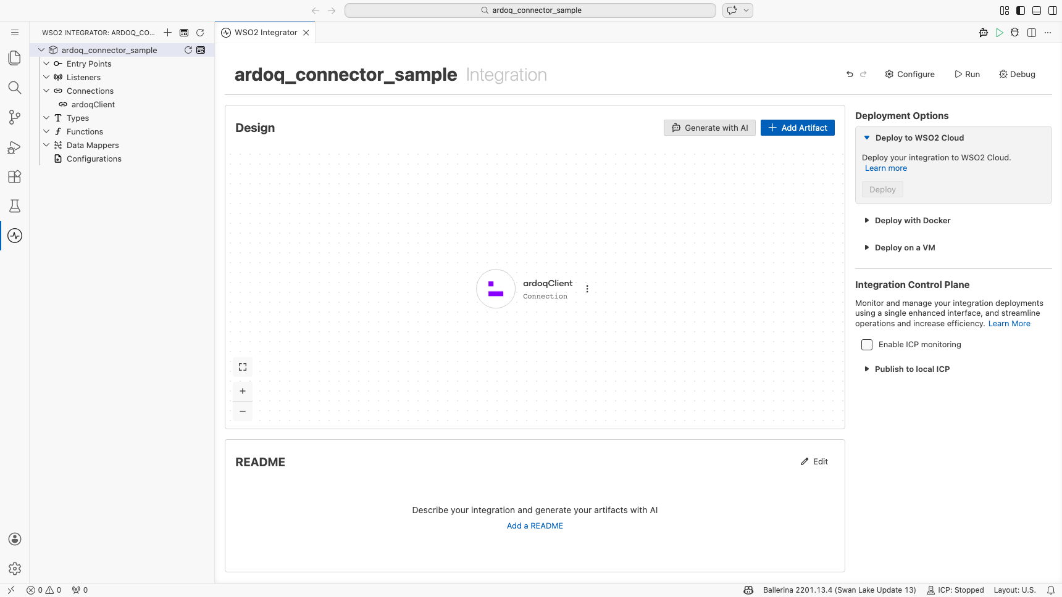Screen dimensions: 1062x597
Task: Collapse the Listeners tree node
Action: (46, 77)
